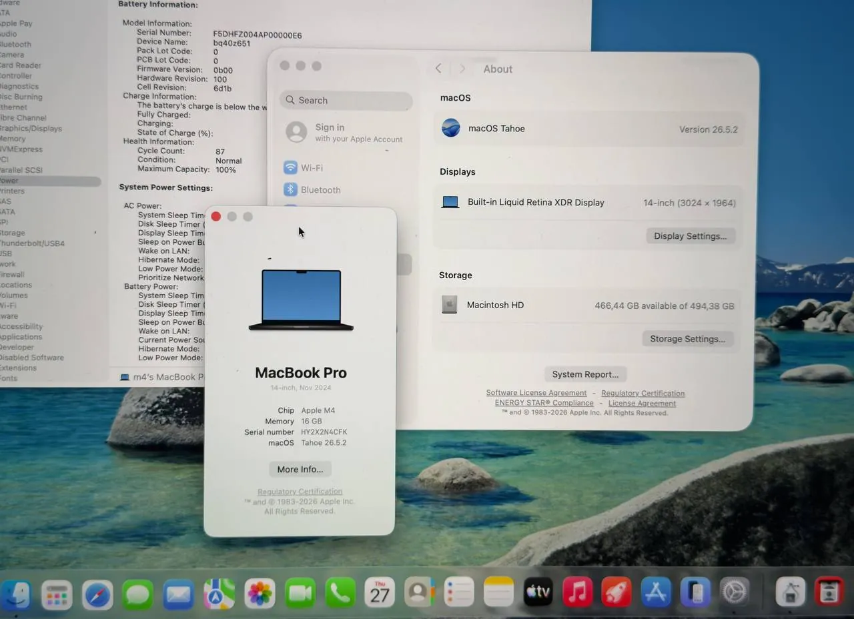Open Music from the Dock
Screen dimensions: 854x619
(577, 592)
